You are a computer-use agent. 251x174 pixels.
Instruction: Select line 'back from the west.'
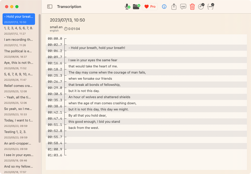click(x=84, y=128)
